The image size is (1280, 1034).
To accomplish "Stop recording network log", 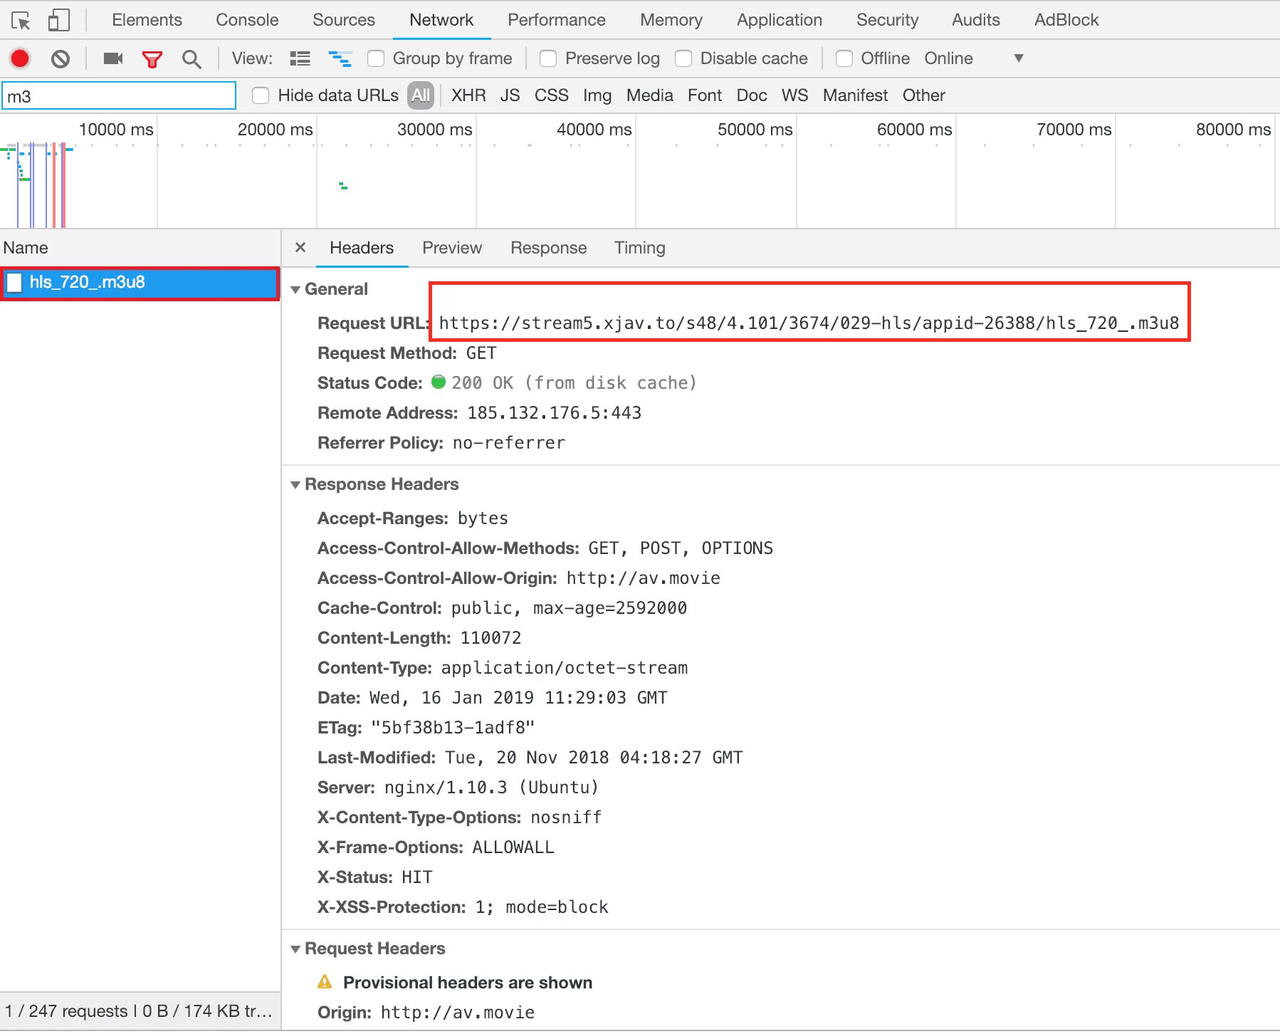I will (19, 58).
